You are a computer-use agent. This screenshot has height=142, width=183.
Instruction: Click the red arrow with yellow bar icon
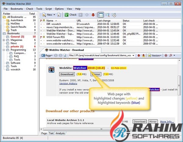click(144, 55)
